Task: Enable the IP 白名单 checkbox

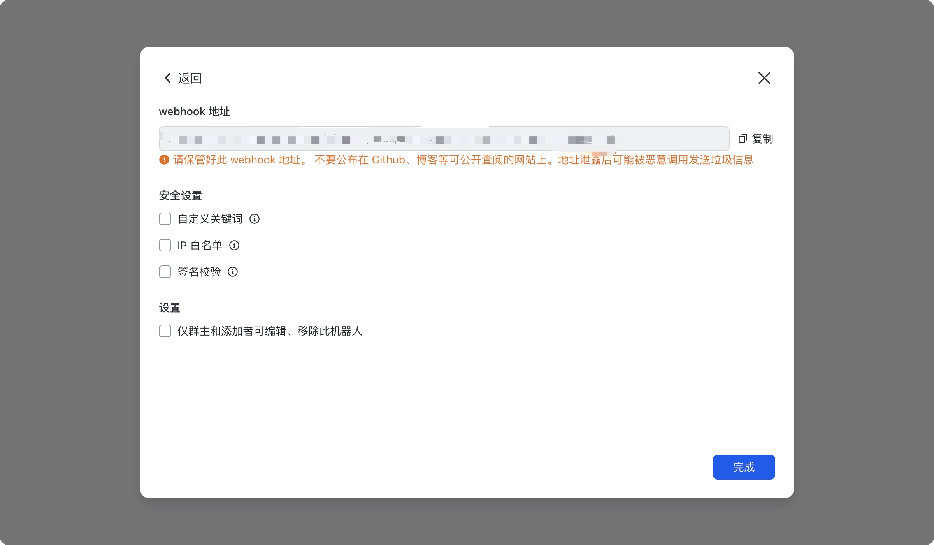Action: pos(165,245)
